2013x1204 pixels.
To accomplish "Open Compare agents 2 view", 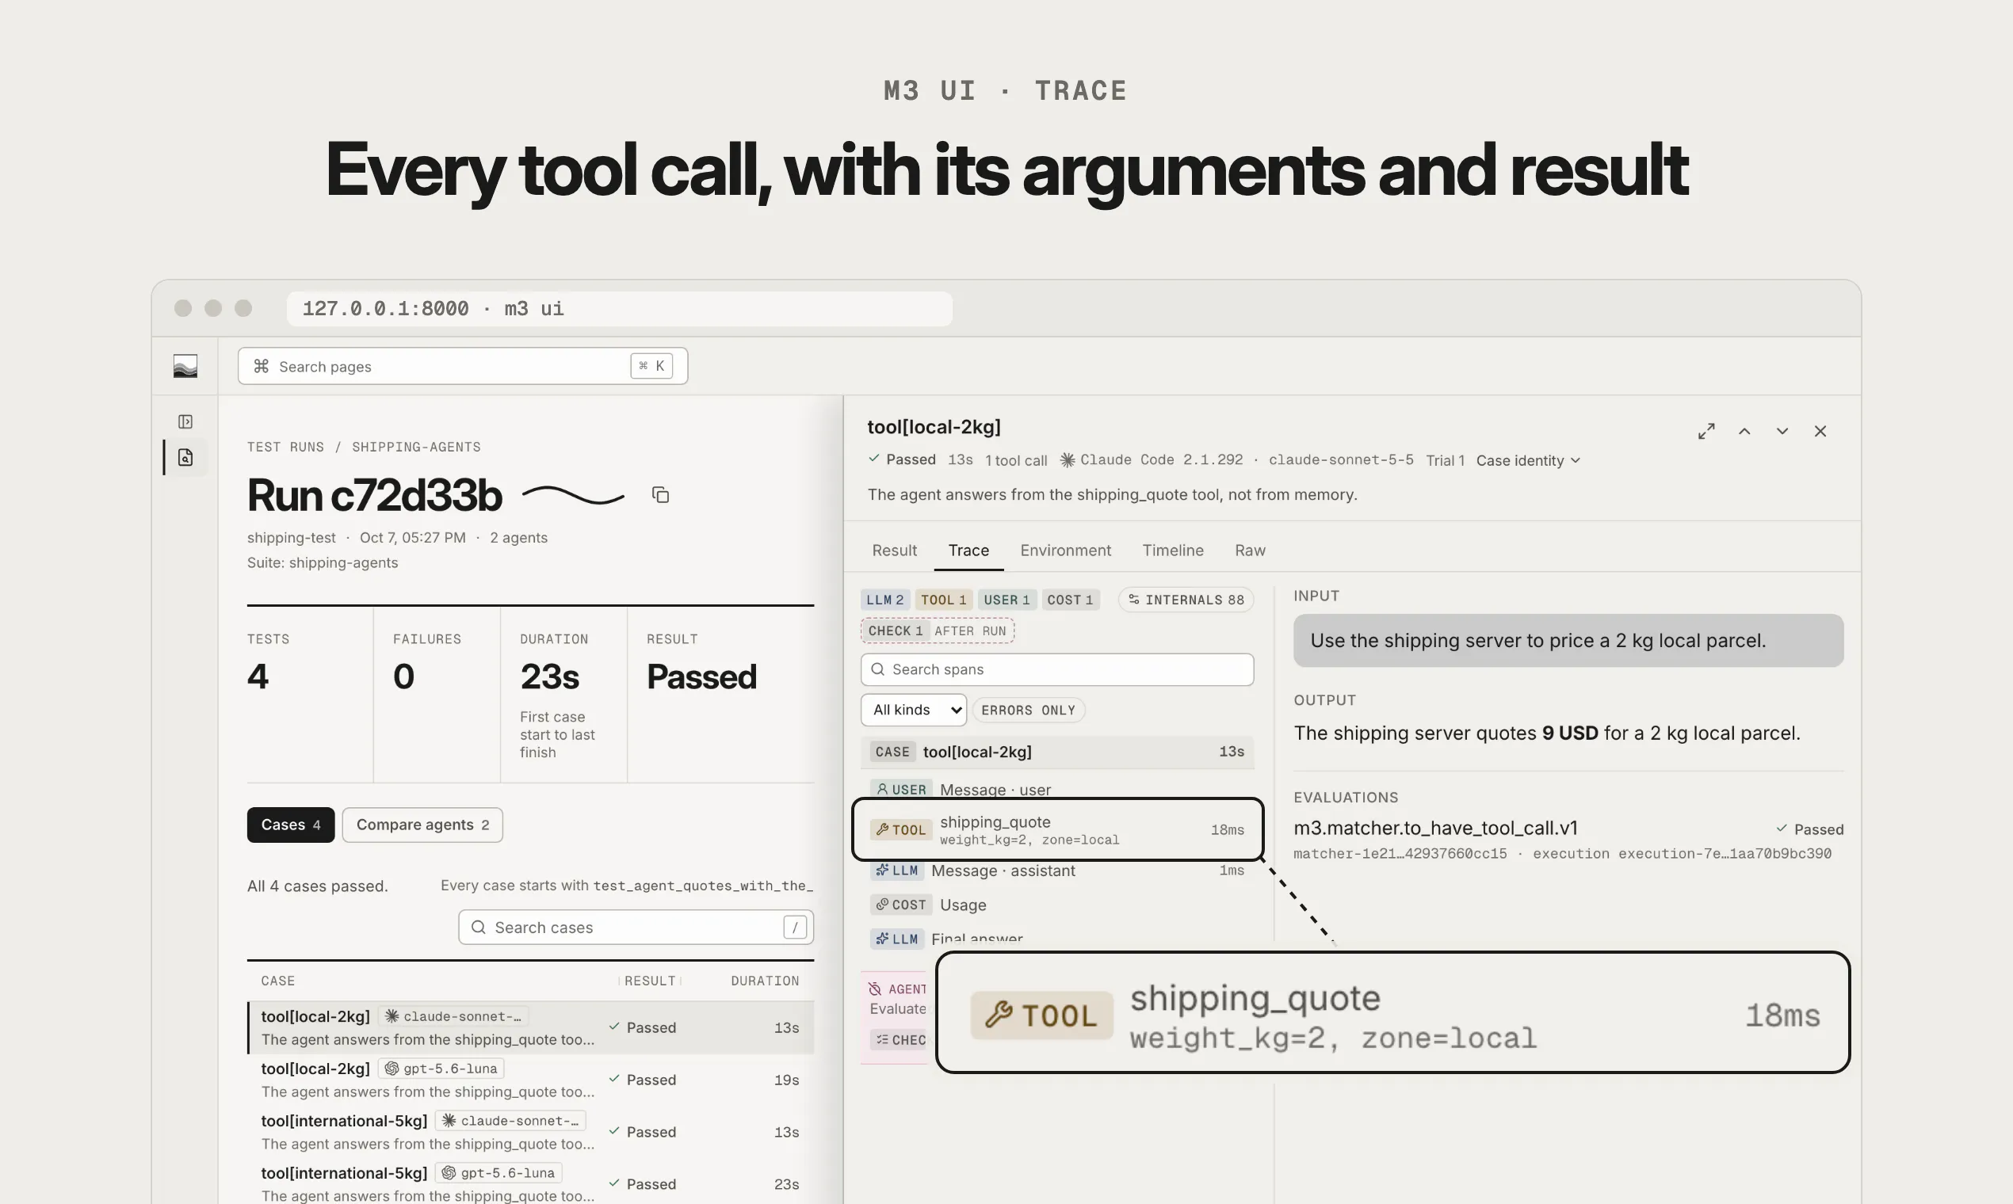I will pyautogui.click(x=422, y=825).
